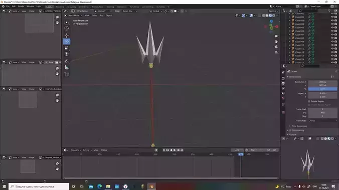Open the Scene properties tab
The height and width of the screenshot is (190, 339).
tap(283, 93)
